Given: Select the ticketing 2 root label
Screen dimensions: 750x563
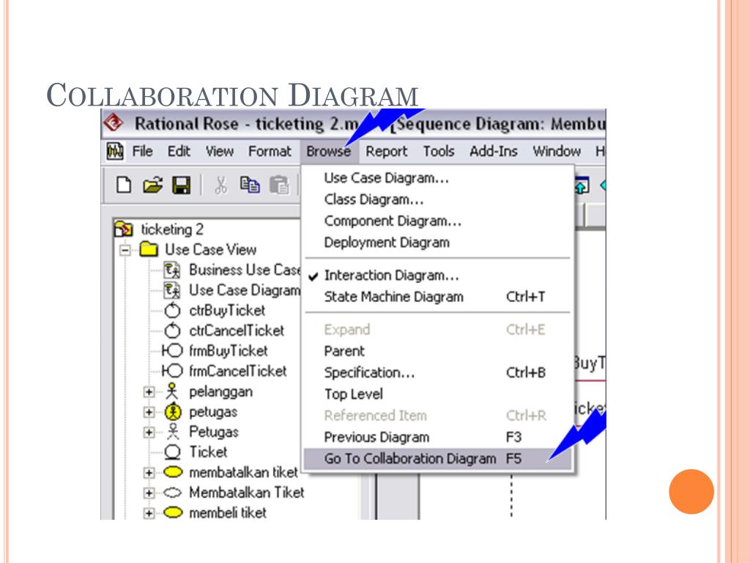Looking at the screenshot, I should pos(171,229).
